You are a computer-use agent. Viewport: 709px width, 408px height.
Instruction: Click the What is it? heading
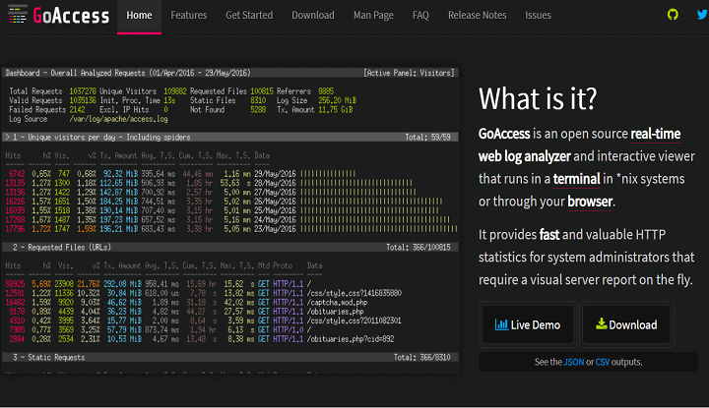[x=538, y=98]
